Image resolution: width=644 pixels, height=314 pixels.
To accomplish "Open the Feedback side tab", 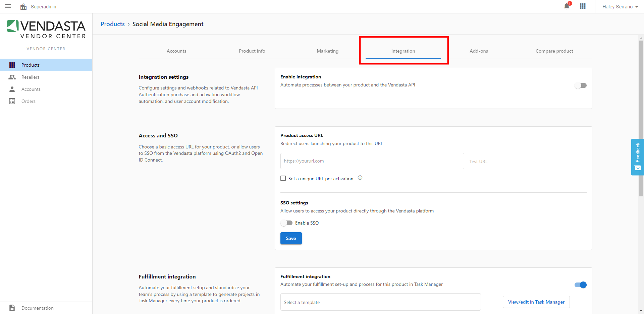I will [x=637, y=157].
